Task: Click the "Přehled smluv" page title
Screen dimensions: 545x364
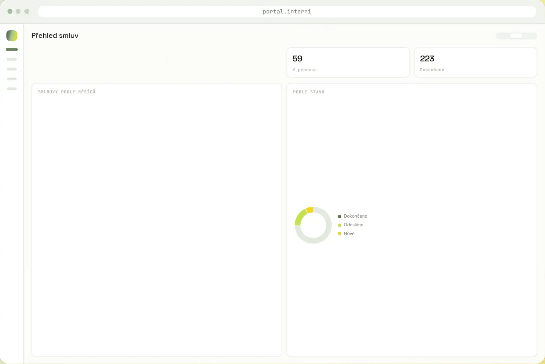Action: (55, 36)
